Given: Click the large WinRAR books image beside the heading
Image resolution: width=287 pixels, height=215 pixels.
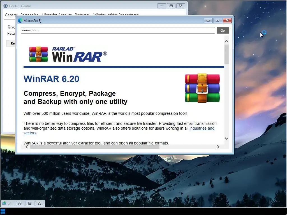Looking at the screenshot, I should [202, 88].
